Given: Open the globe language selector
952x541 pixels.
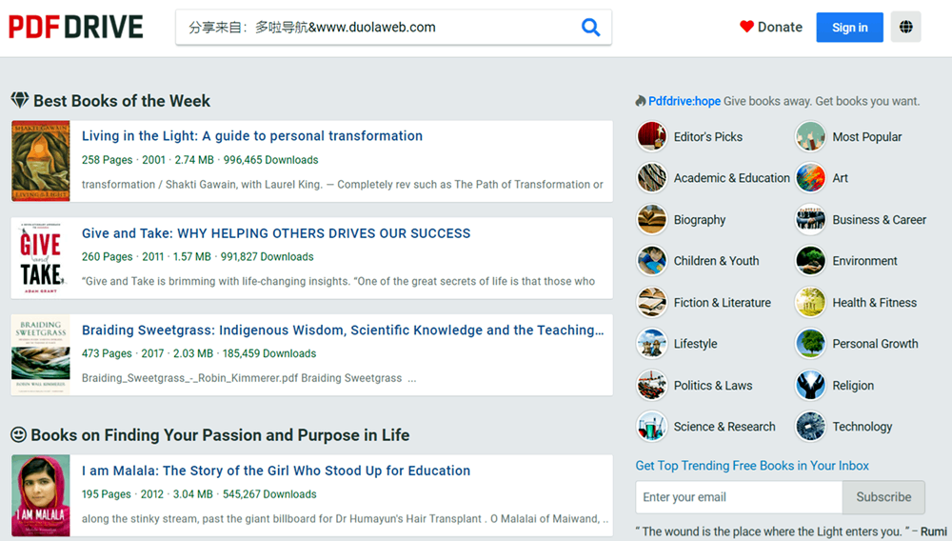Looking at the screenshot, I should pos(905,27).
